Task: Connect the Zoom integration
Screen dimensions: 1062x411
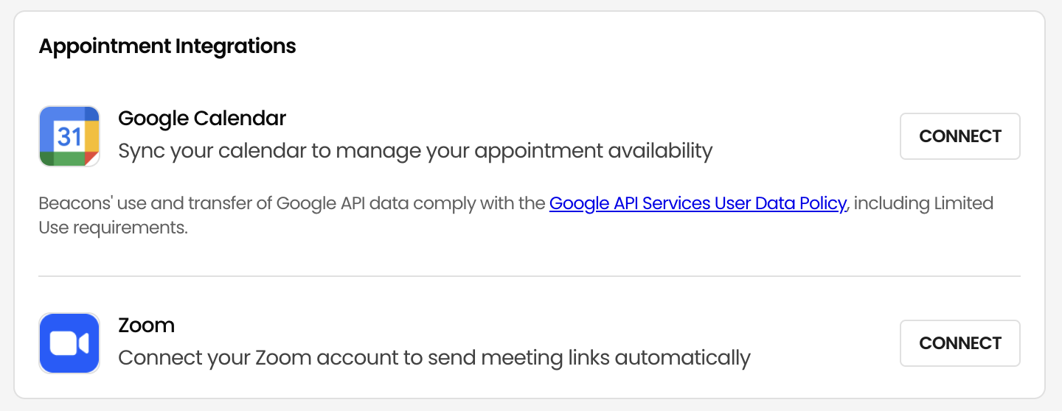Action: [x=959, y=343]
